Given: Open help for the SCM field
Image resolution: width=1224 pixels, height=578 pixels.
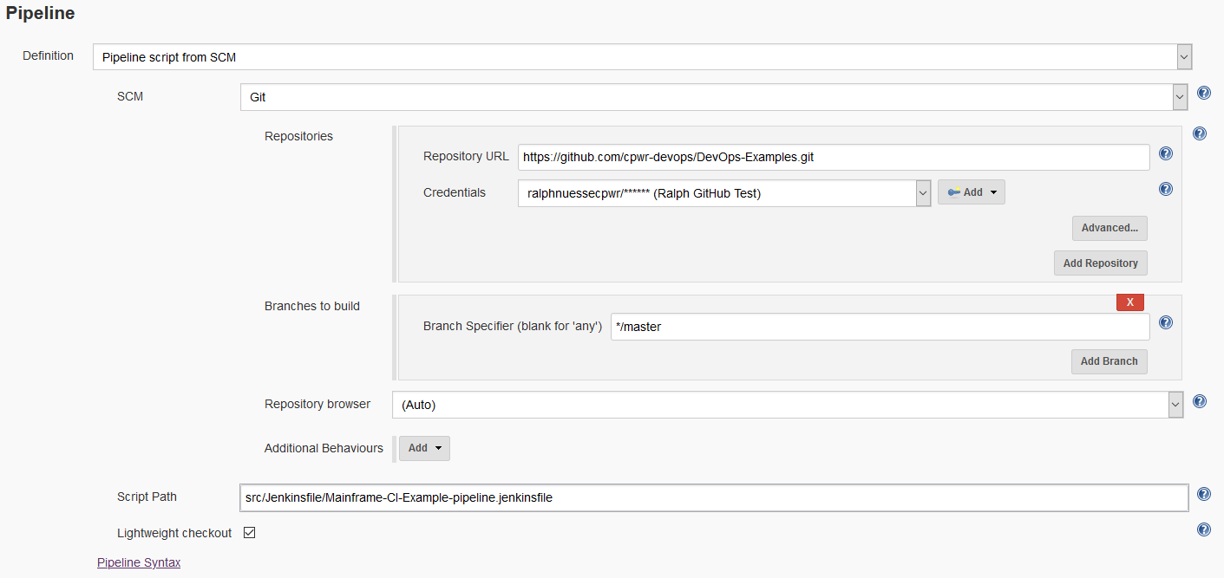Looking at the screenshot, I should point(1204,93).
